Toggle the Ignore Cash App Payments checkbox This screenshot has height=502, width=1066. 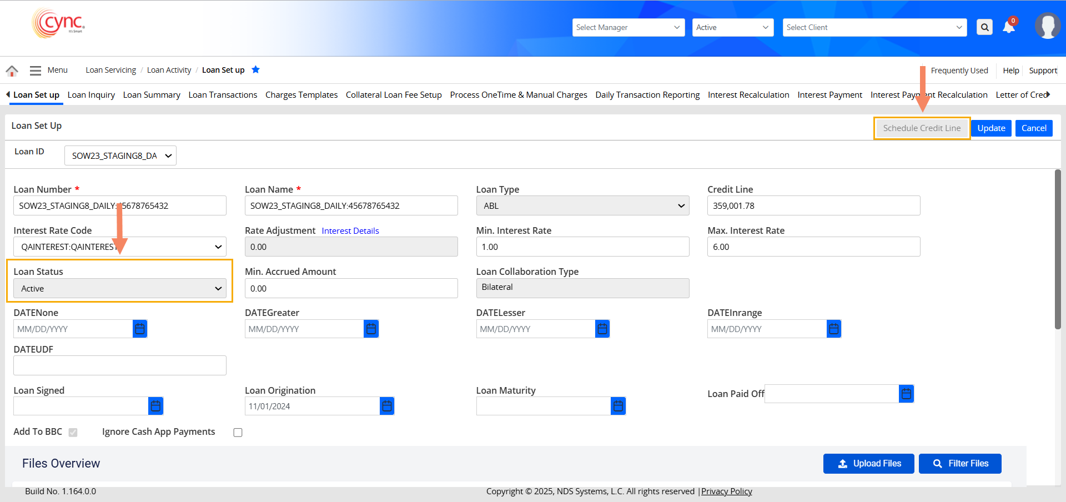point(238,433)
